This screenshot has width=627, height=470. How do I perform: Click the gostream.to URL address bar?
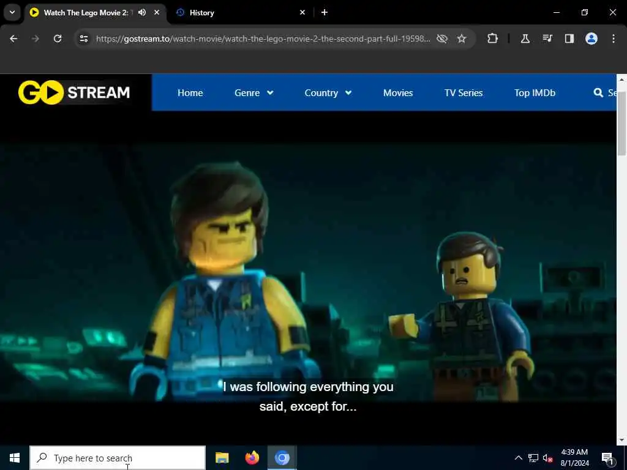click(x=263, y=39)
